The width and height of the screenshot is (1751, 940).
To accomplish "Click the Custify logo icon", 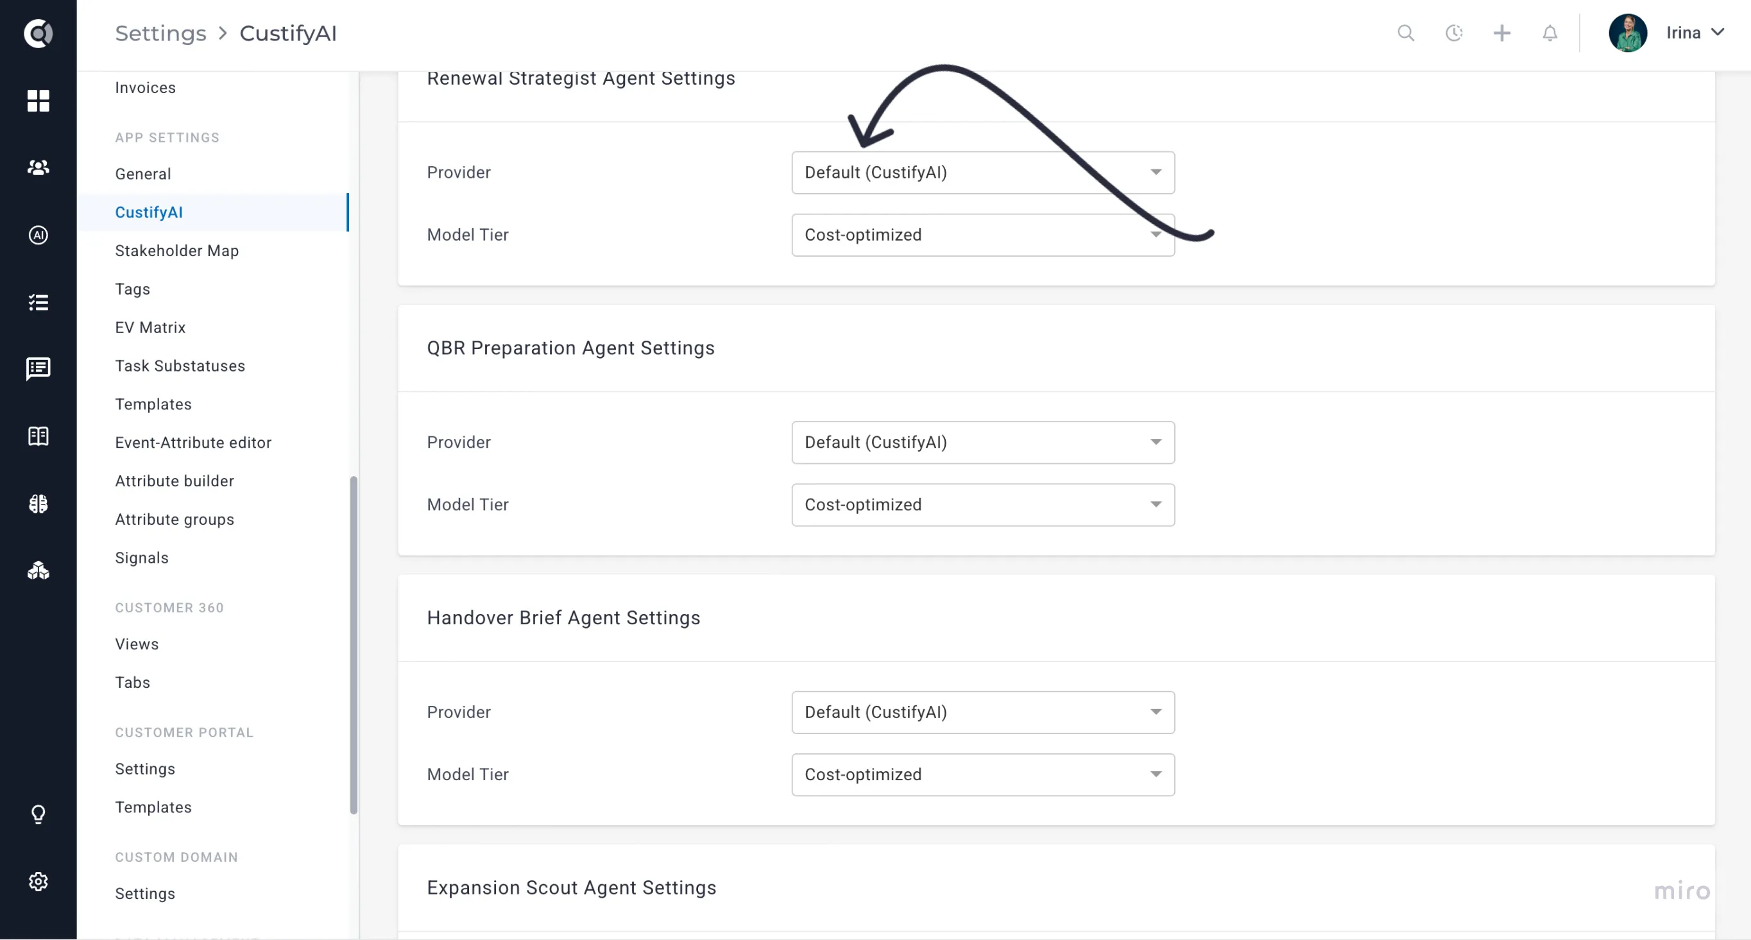I will [x=38, y=33].
